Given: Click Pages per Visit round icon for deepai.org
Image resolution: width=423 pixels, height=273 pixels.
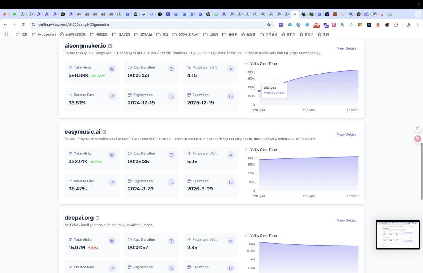Looking at the screenshot, I should (231, 241).
